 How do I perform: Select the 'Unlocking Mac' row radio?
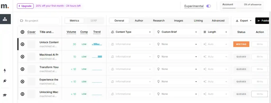(x=22, y=94)
